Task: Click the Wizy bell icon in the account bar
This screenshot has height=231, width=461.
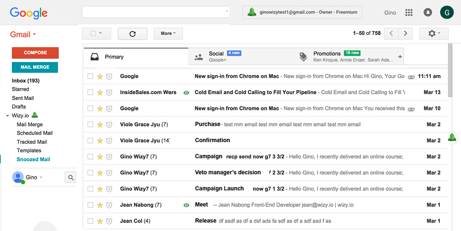Action: (252, 12)
